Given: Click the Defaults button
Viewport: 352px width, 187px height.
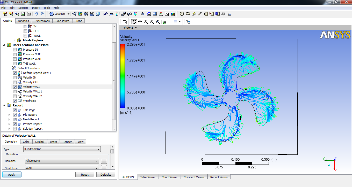Looking at the screenshot, I should tap(106, 175).
